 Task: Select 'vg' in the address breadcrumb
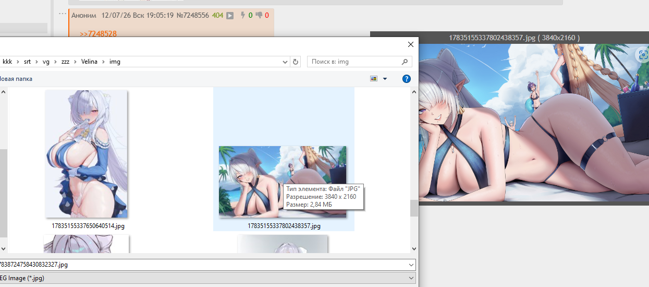[x=46, y=62]
